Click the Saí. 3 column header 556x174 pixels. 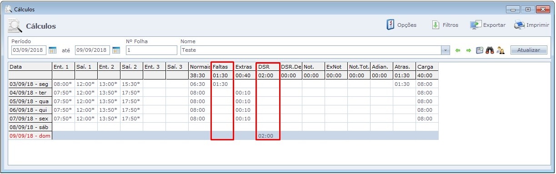177,67
